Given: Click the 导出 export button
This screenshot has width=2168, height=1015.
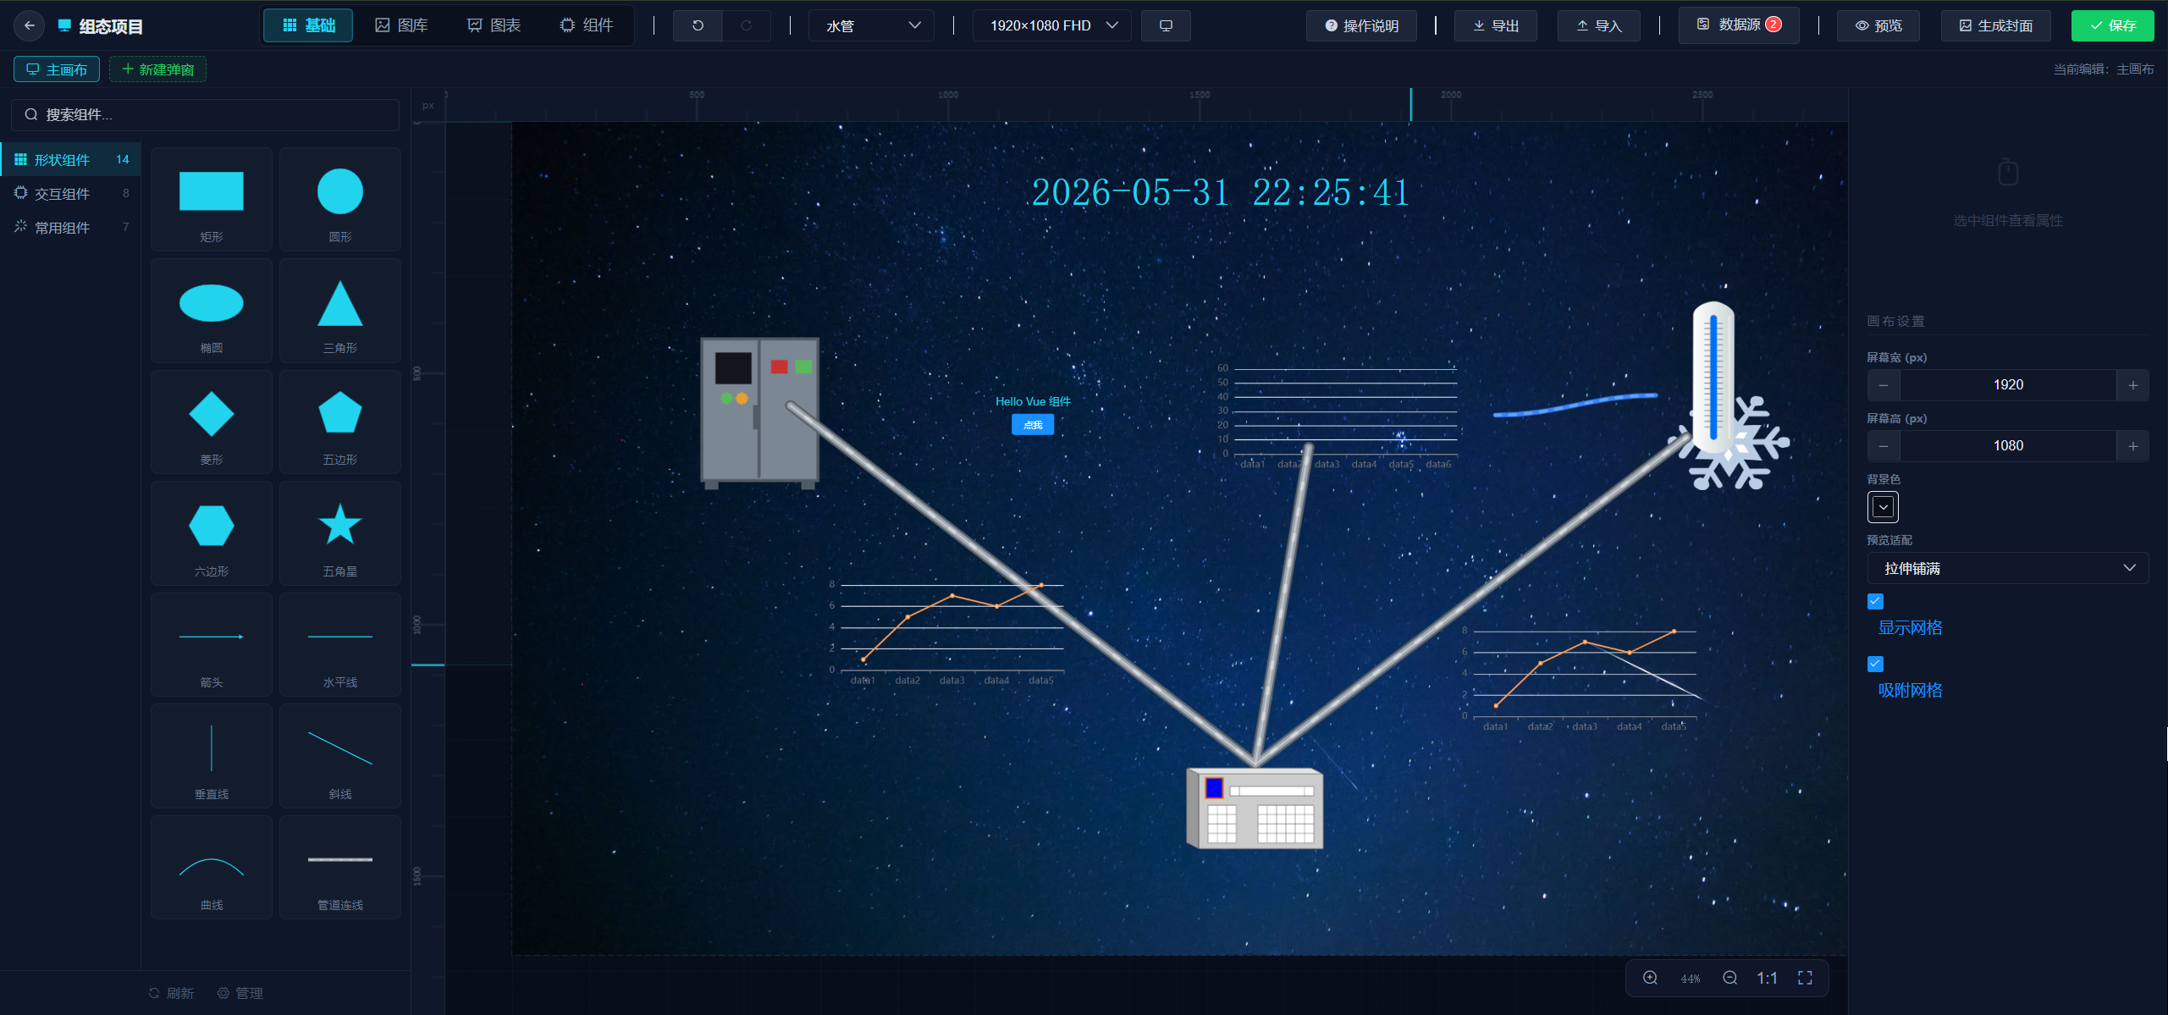Looking at the screenshot, I should coord(1495,25).
